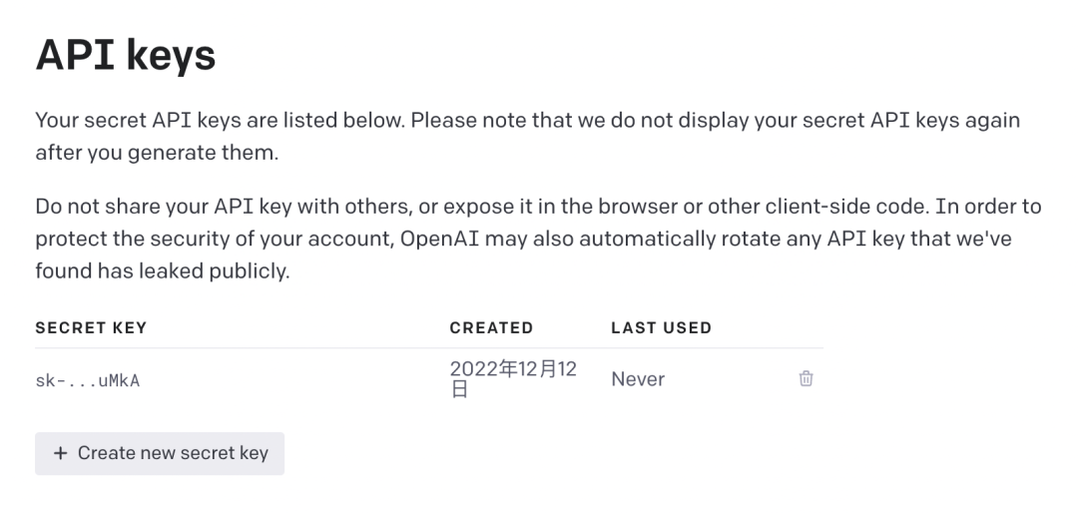This screenshot has height=513, width=1078.
Task: Click the SECRET KEY column header
Action: pos(91,327)
